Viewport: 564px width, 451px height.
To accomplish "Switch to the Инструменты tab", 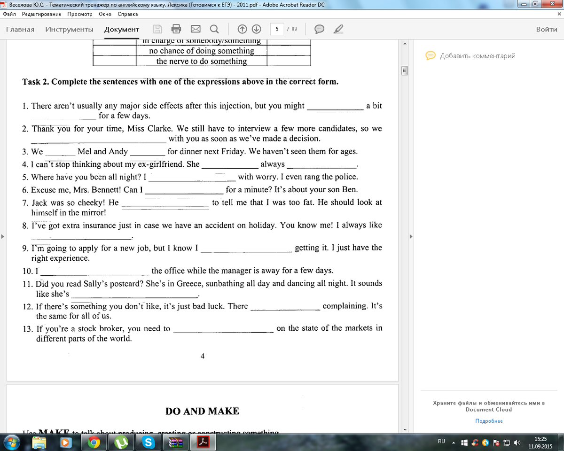I will [69, 29].
